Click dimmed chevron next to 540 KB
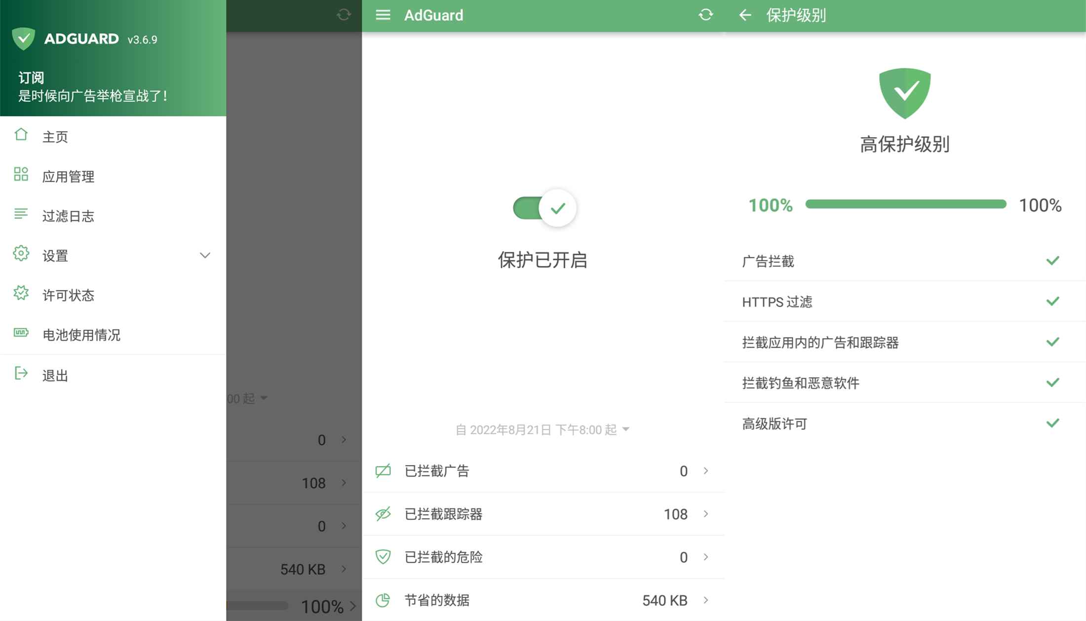The width and height of the screenshot is (1086, 621). (x=344, y=569)
